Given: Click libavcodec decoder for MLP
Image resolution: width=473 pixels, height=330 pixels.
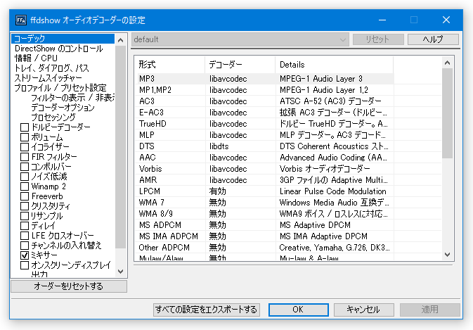Looking at the screenshot, I should tap(228, 135).
